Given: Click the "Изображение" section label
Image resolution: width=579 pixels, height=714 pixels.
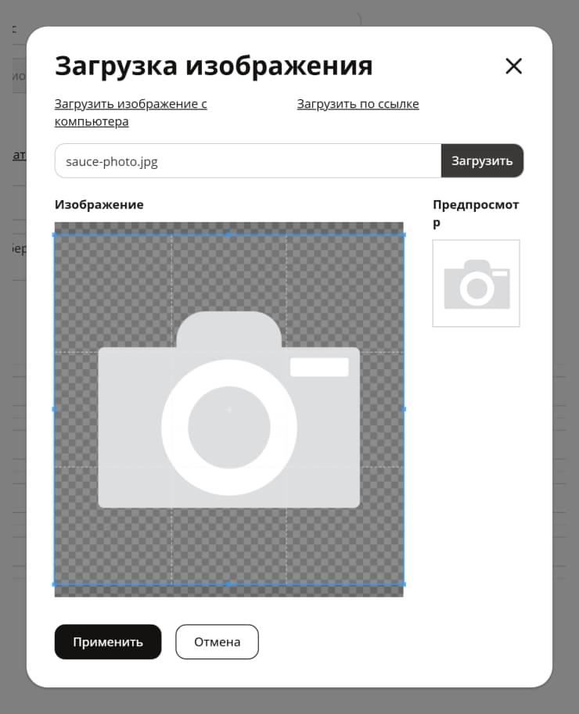Looking at the screenshot, I should pos(99,204).
